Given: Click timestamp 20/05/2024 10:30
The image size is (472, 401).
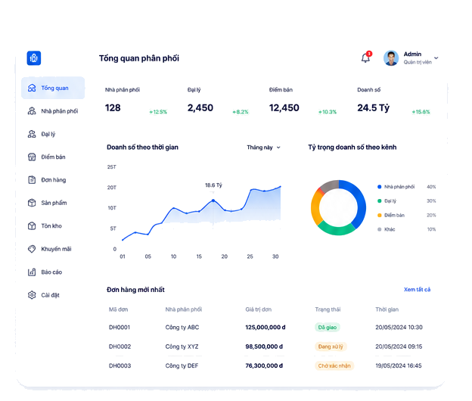Looking at the screenshot, I should (399, 328).
